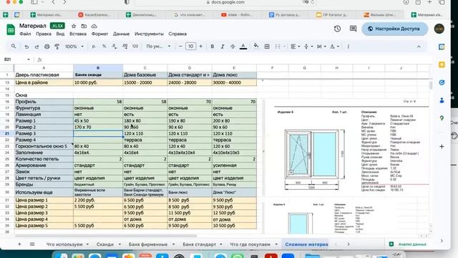Open the Maps side panel icon

click(x=442, y=118)
